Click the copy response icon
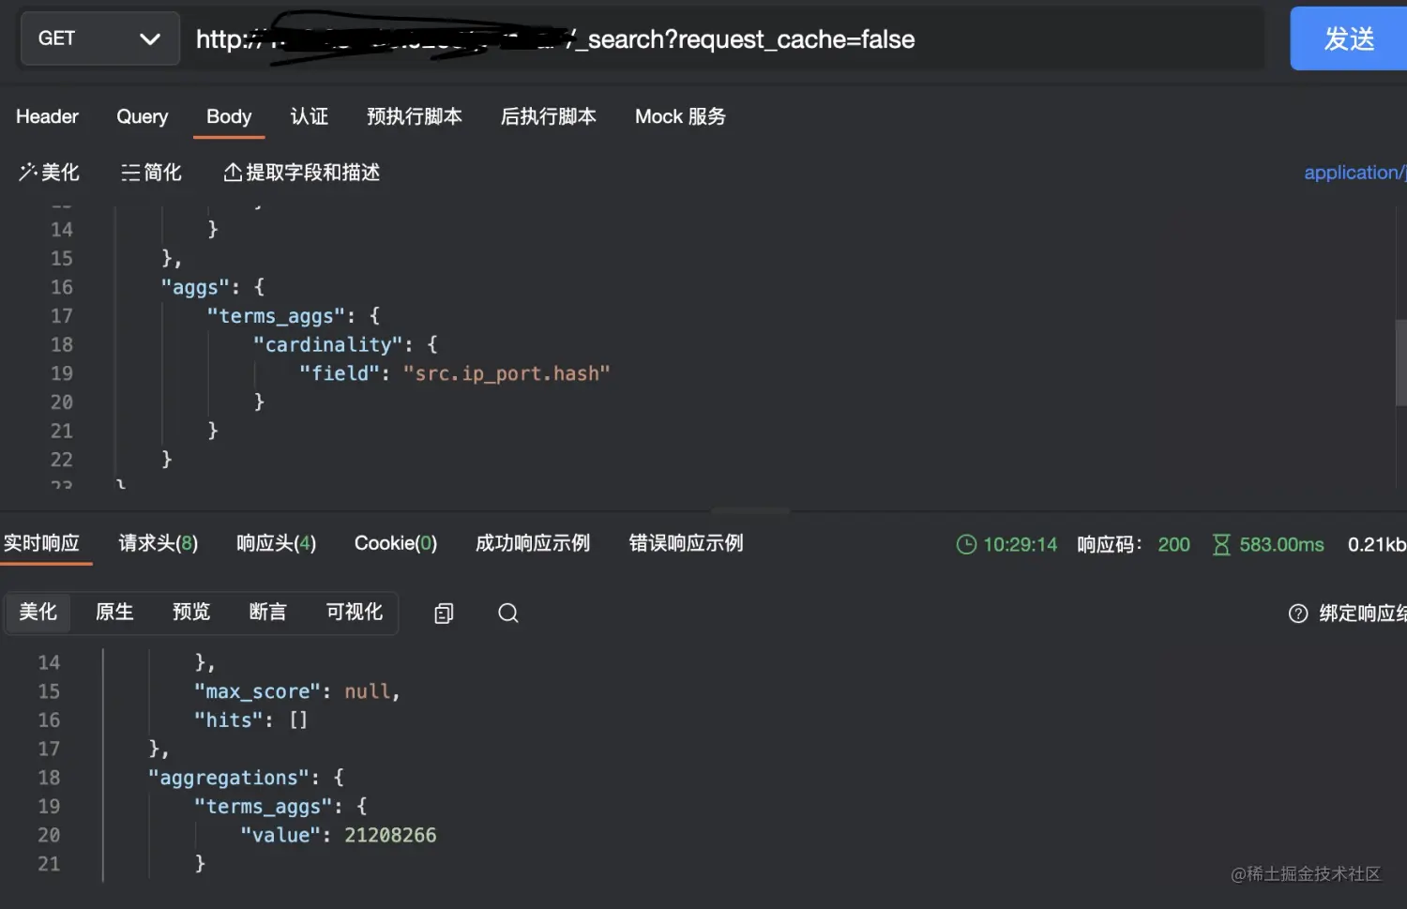Viewport: 1407px width, 909px height. (444, 614)
